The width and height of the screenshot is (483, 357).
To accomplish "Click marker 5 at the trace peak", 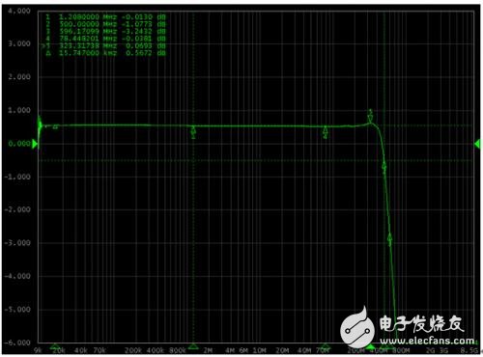I will (x=370, y=117).
